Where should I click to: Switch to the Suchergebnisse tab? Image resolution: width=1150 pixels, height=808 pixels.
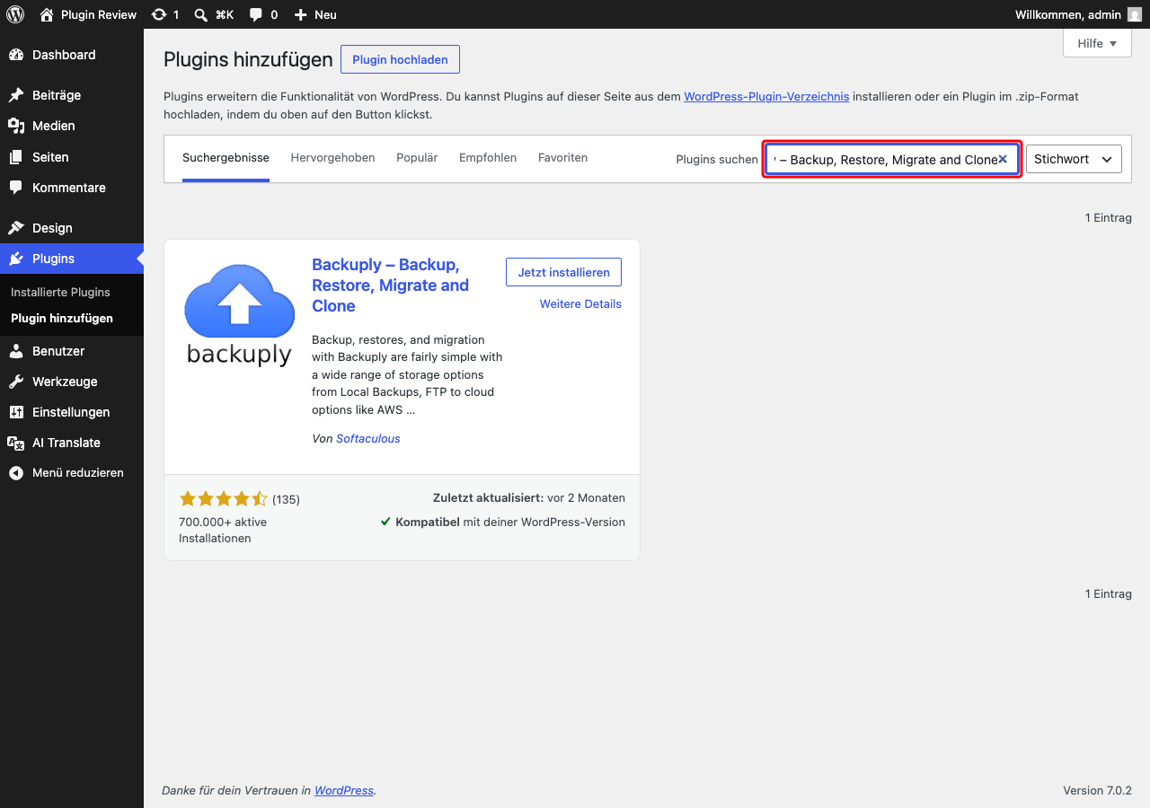pyautogui.click(x=226, y=158)
